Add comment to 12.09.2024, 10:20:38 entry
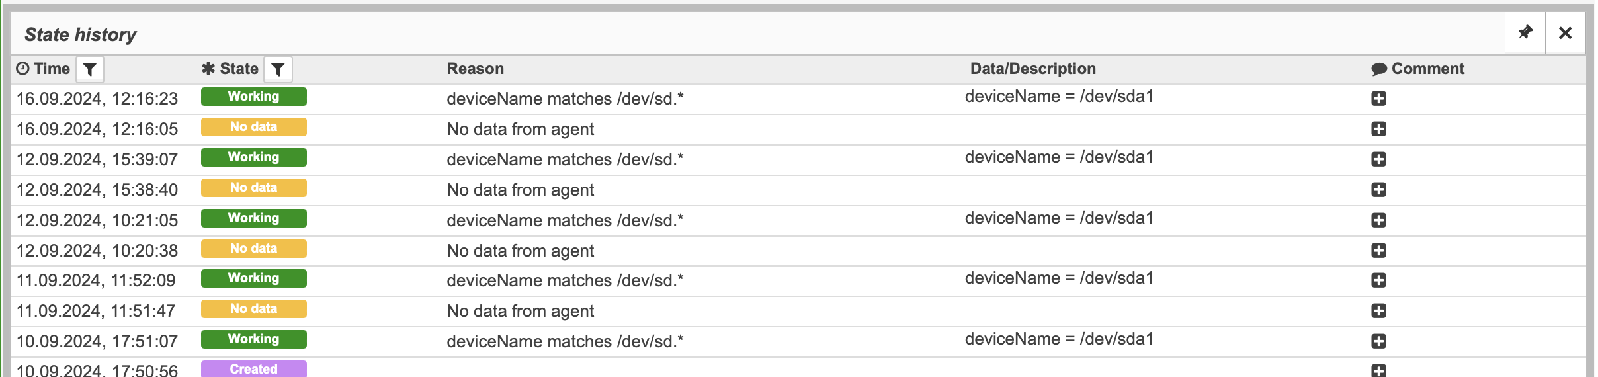The height and width of the screenshot is (377, 1598). click(1378, 251)
